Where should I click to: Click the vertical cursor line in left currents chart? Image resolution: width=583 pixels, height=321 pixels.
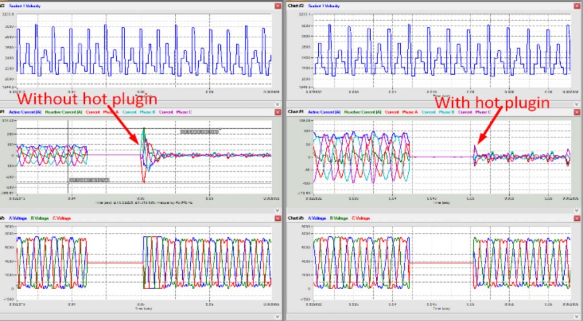(x=68, y=156)
